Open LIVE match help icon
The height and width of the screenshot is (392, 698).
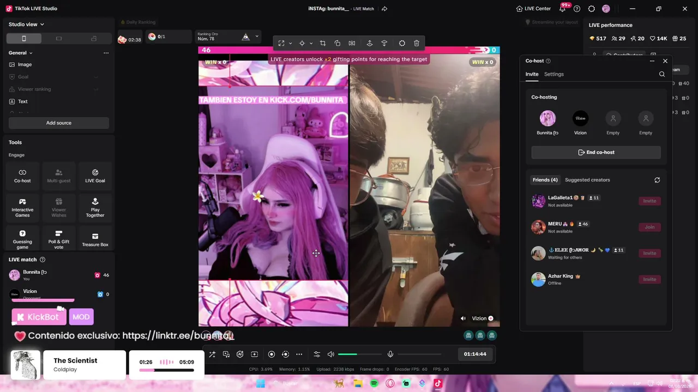tap(43, 260)
